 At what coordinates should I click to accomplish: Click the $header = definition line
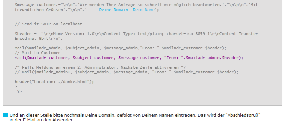point(138,34)
